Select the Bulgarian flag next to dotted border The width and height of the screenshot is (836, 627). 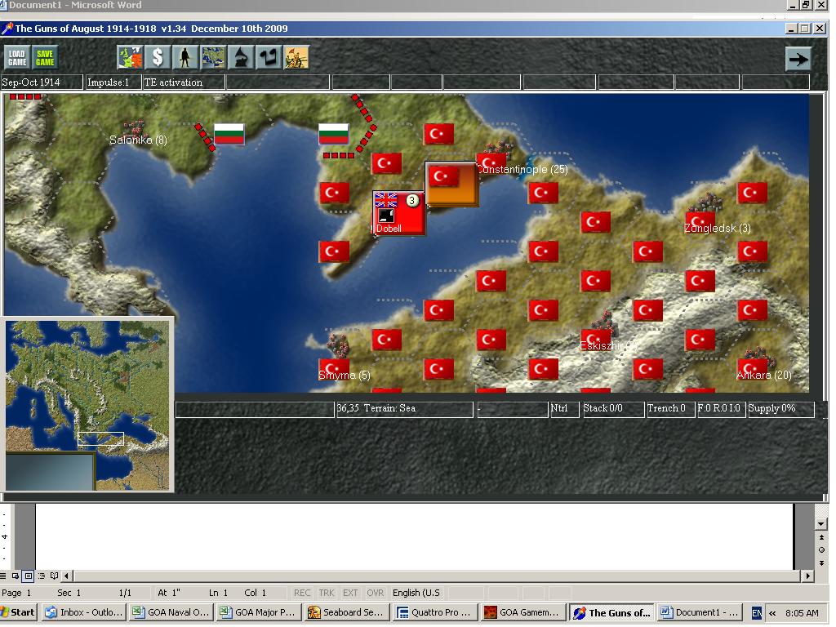[x=334, y=134]
